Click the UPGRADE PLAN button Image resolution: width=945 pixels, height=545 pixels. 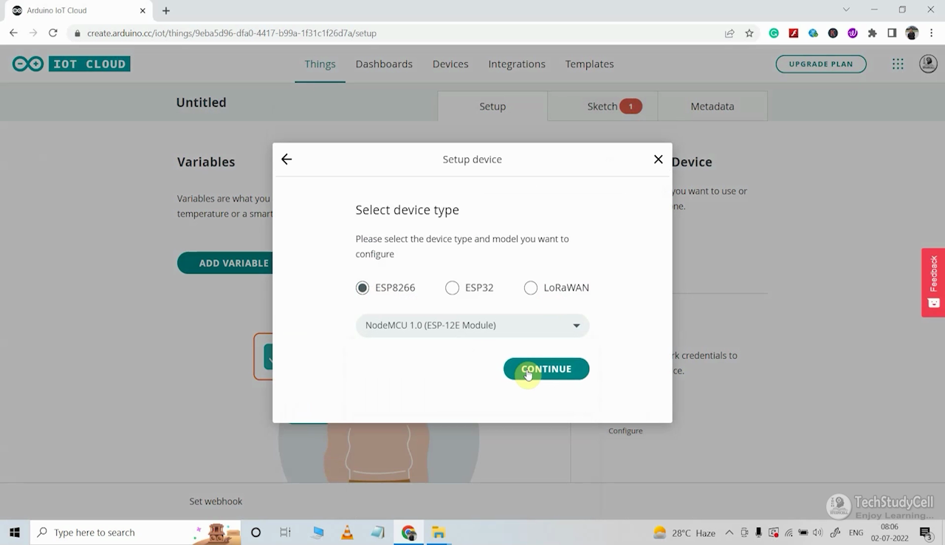(821, 64)
